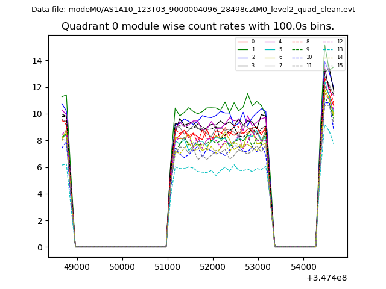Screen dimensions: 386x289
Task: Select the blue solid legend line for module 2
Action: tap(242, 57)
